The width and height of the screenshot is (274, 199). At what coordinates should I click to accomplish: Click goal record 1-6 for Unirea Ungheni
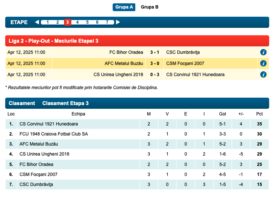pos(222,154)
